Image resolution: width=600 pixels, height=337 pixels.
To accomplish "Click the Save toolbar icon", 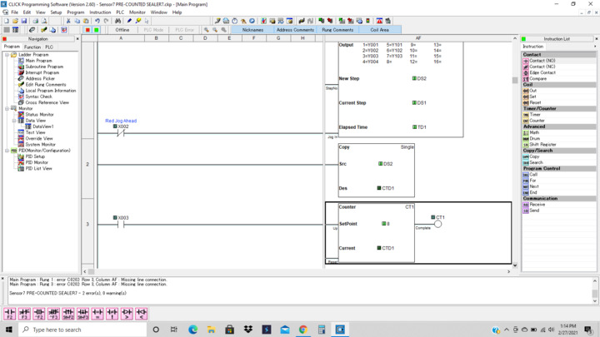I will 26,21.
